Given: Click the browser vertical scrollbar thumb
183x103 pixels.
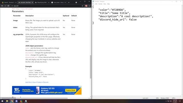Looking at the screenshot, I should coord(91,67).
